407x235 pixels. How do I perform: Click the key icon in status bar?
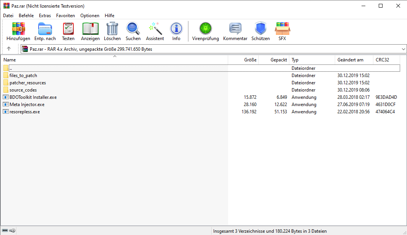point(13,231)
